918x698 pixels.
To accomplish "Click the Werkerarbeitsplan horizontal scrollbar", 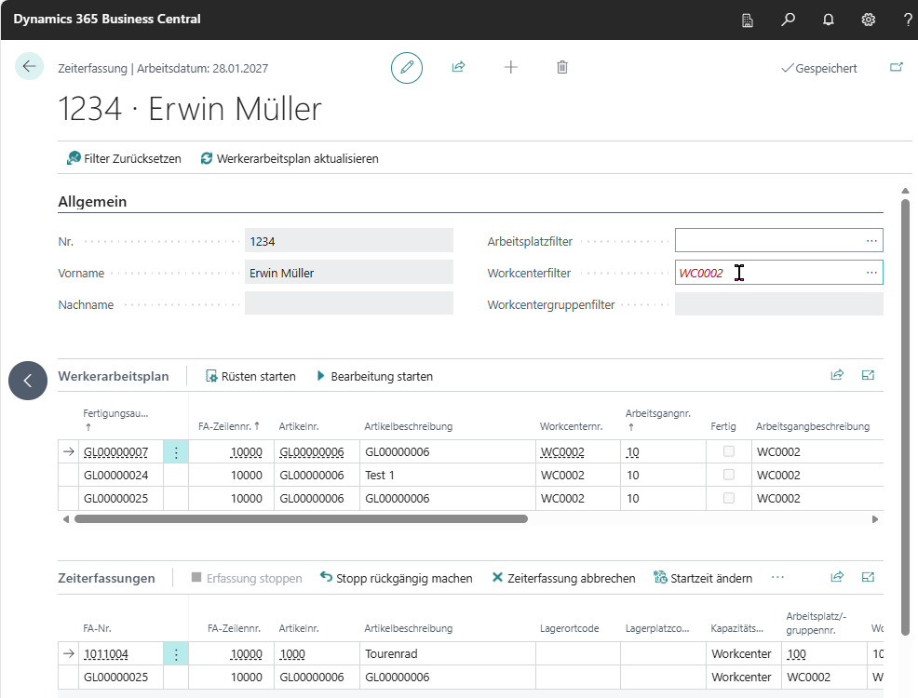I will pyautogui.click(x=301, y=519).
